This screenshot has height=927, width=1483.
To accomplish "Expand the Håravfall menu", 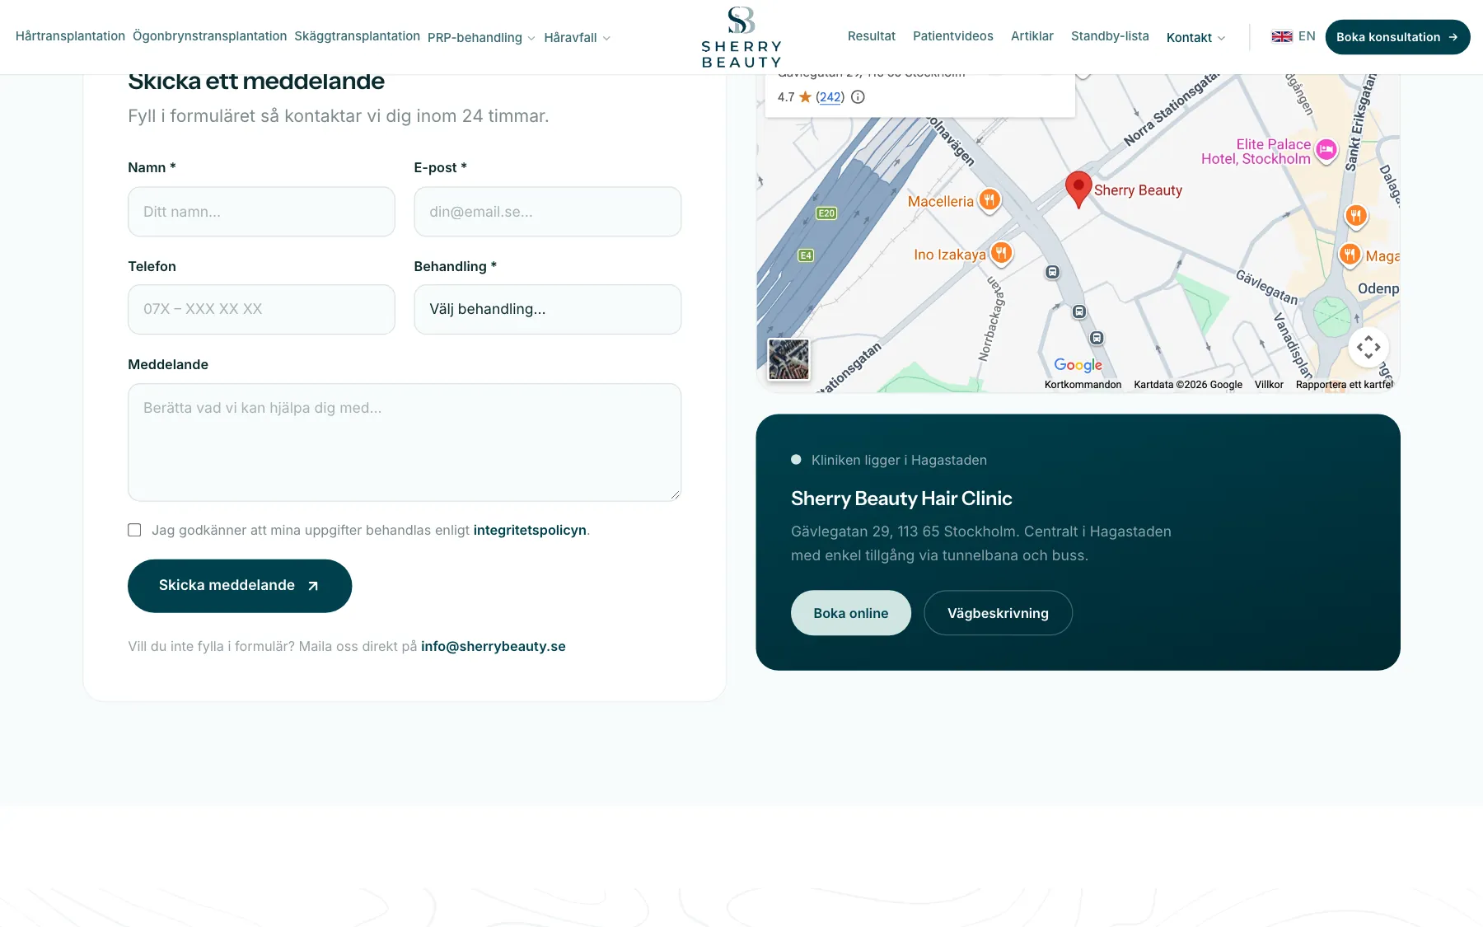I will click(x=577, y=38).
